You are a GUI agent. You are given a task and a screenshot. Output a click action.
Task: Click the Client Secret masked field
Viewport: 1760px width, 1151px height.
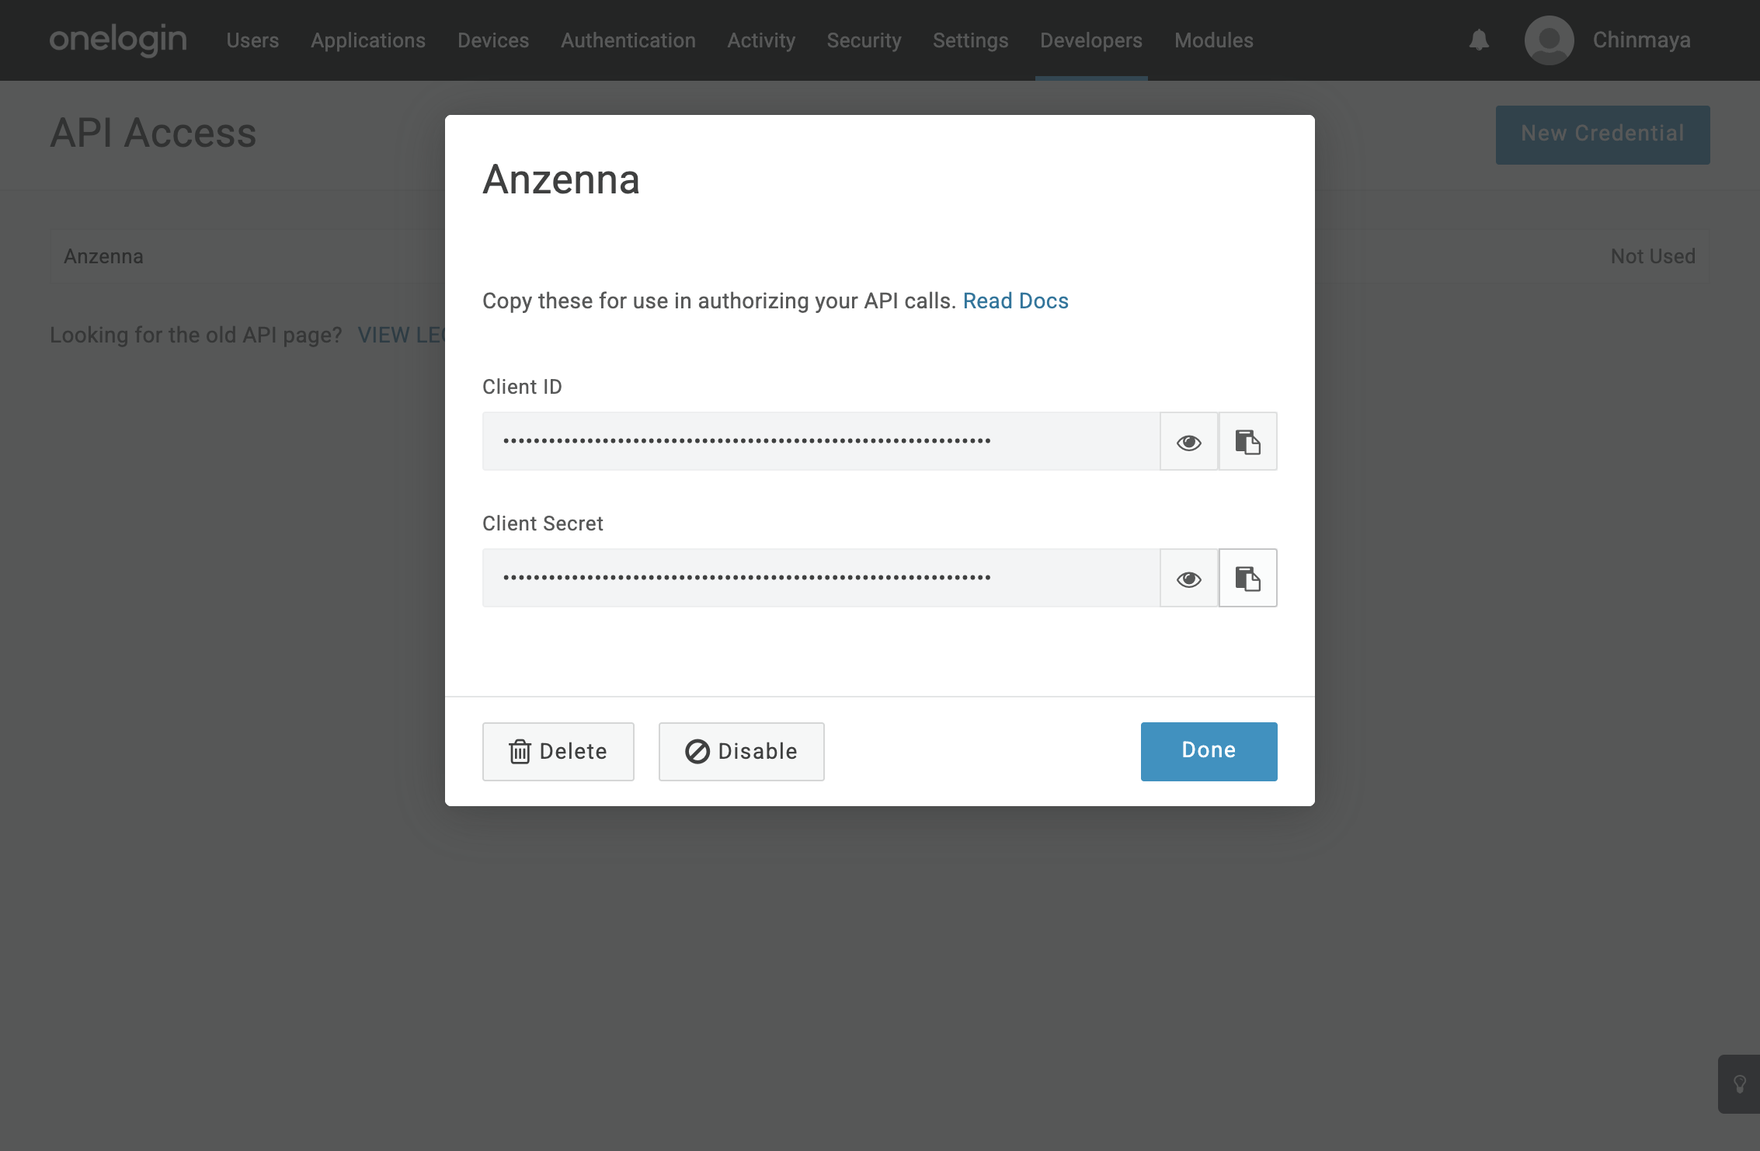coord(820,578)
